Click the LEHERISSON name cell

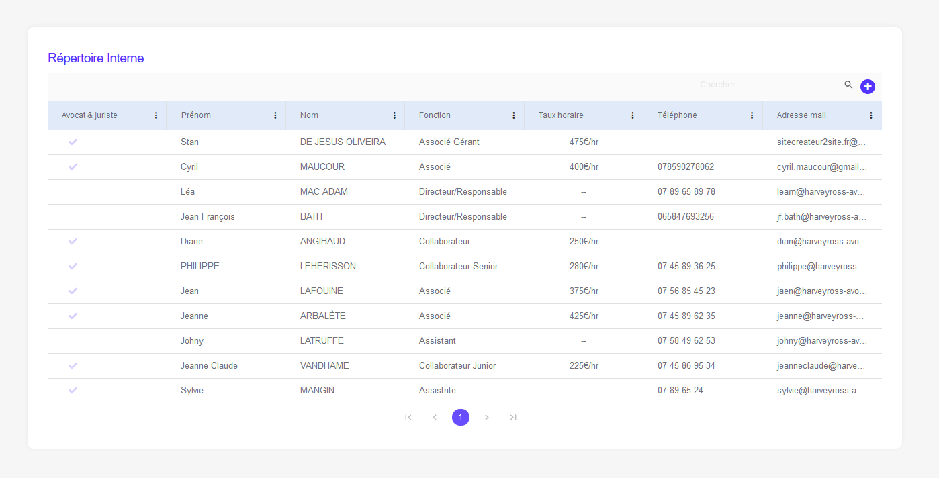coord(328,267)
